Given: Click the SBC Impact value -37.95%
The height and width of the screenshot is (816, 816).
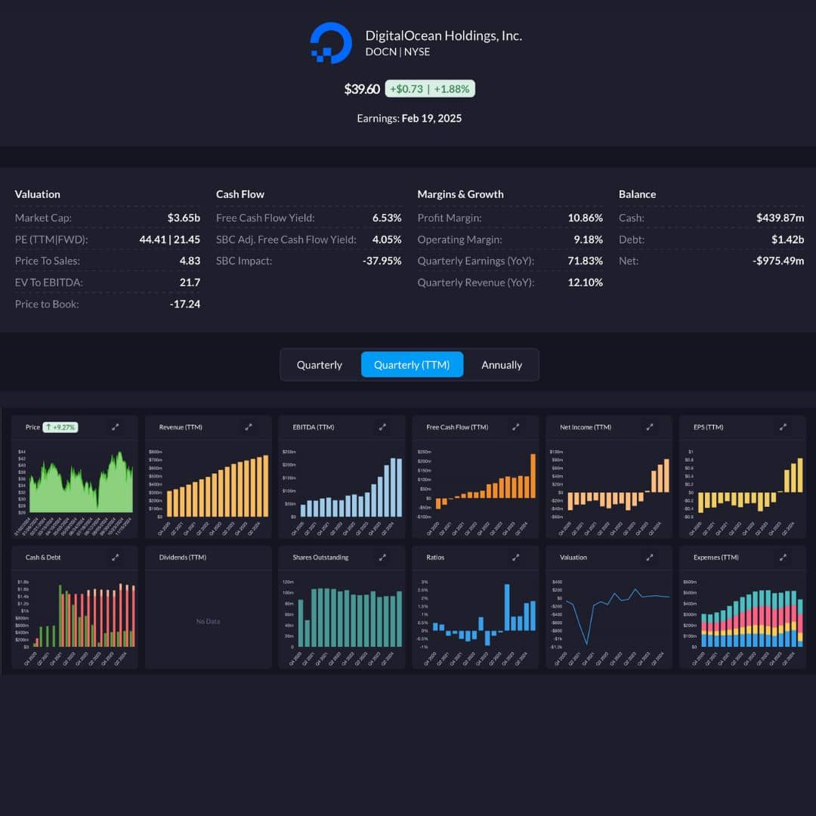Looking at the screenshot, I should coord(382,261).
